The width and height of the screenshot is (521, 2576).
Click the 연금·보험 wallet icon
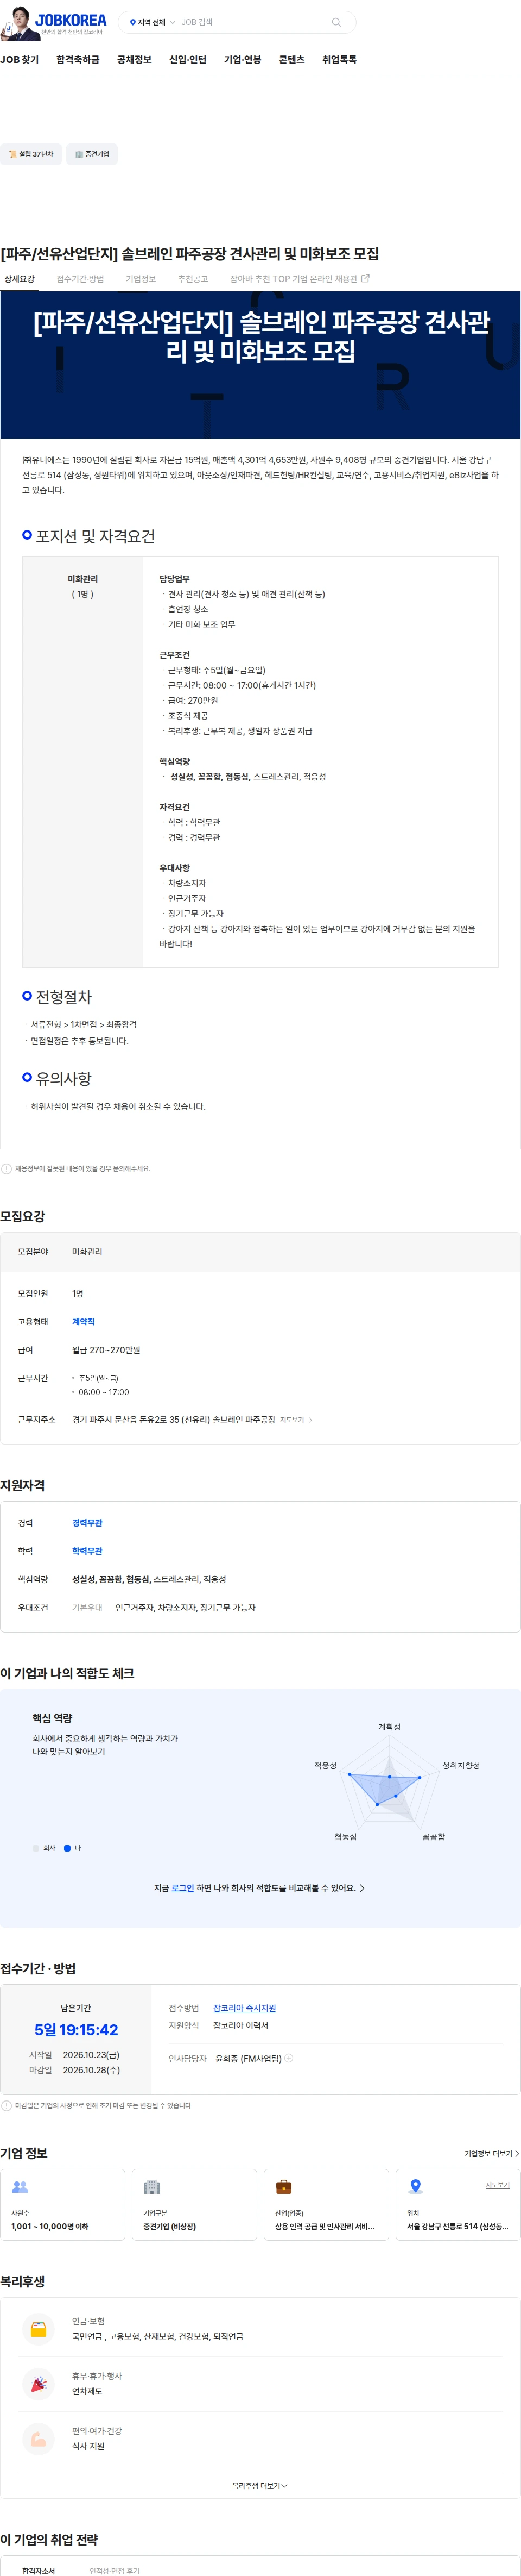click(38, 2329)
